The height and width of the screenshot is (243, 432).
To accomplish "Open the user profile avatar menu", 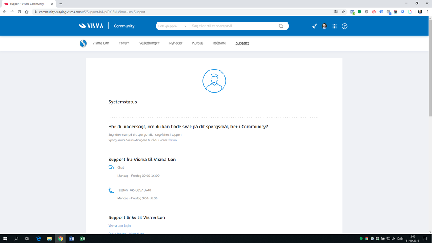I will click(324, 26).
